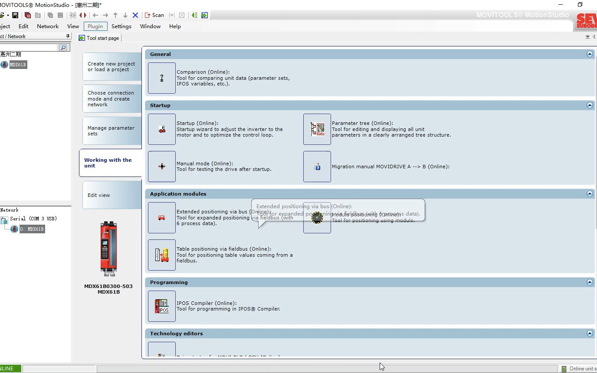The image size is (597, 373).
Task: Collapse the Programming section
Action: [x=590, y=282]
